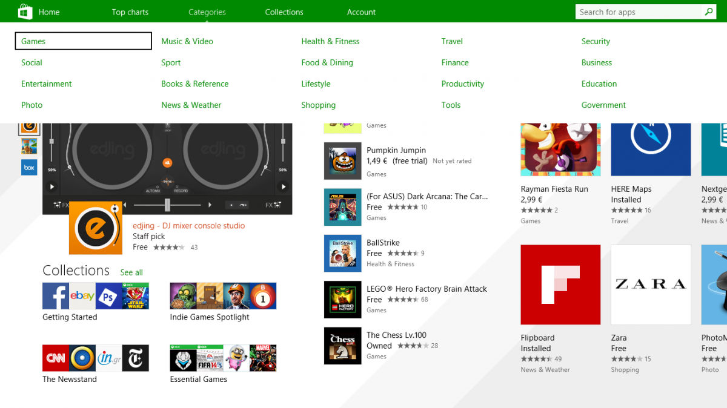
Task: Click FIFA 14 icon in Essential Games
Action: (210, 358)
